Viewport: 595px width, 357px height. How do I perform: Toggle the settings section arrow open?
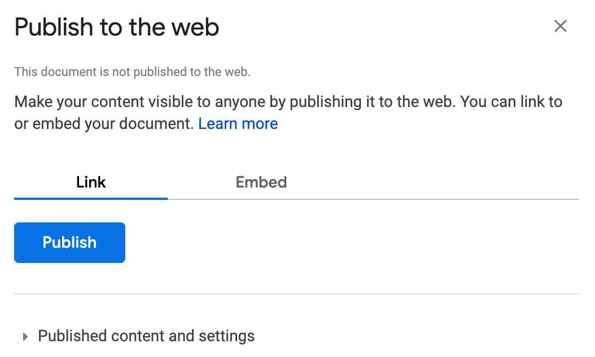(25, 337)
